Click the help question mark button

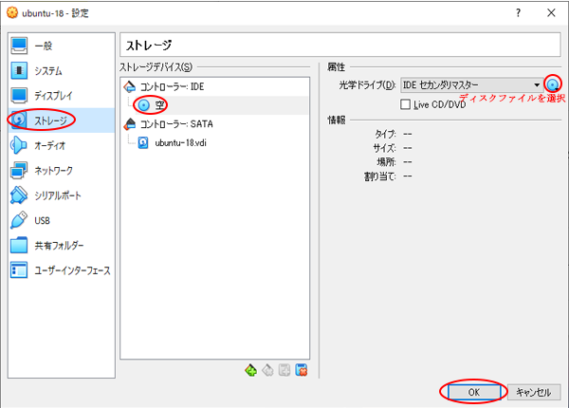(518, 13)
